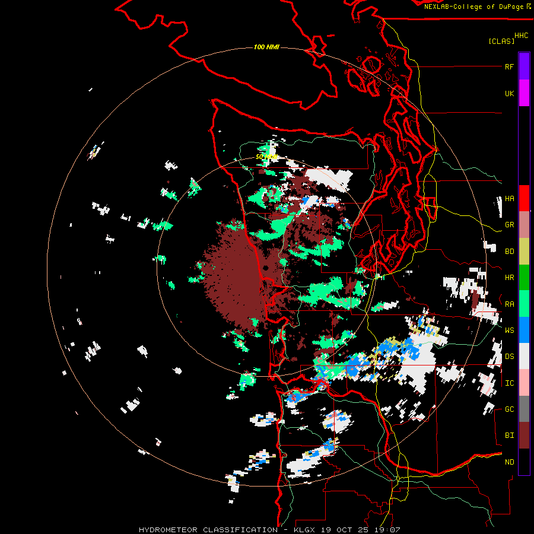Click the DS white legend swatch
Viewport: 534px width, 534px height.
point(524,356)
